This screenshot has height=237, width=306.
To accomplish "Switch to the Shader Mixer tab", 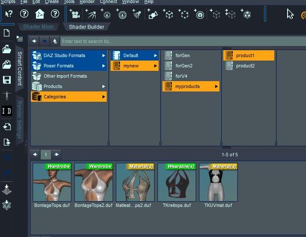I will (38, 27).
